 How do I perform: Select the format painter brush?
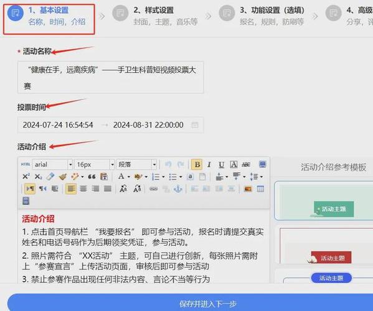(63, 177)
